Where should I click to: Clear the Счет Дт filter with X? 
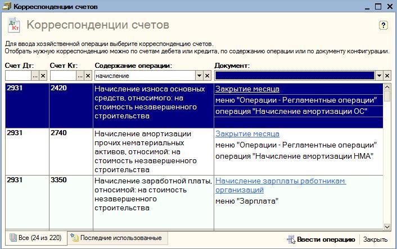click(x=43, y=76)
